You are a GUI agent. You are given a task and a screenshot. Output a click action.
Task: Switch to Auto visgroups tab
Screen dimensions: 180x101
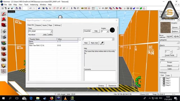(x=168, y=75)
